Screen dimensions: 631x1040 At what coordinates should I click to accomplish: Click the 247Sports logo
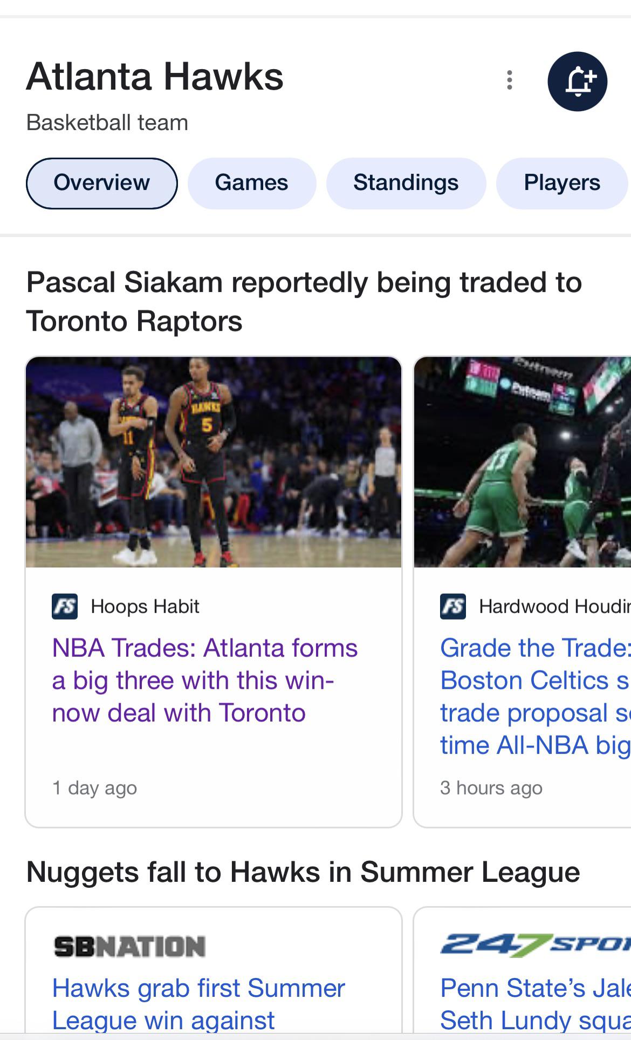[534, 946]
